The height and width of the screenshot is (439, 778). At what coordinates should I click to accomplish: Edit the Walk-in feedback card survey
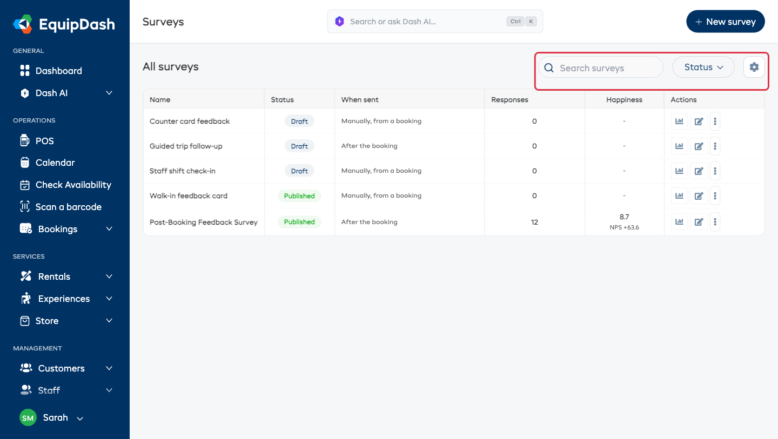coord(699,196)
